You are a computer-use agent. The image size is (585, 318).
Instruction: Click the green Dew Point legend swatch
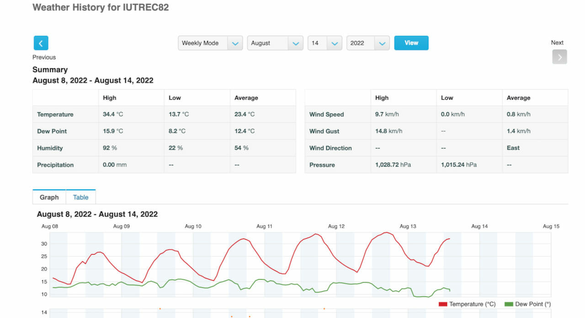pyautogui.click(x=509, y=304)
